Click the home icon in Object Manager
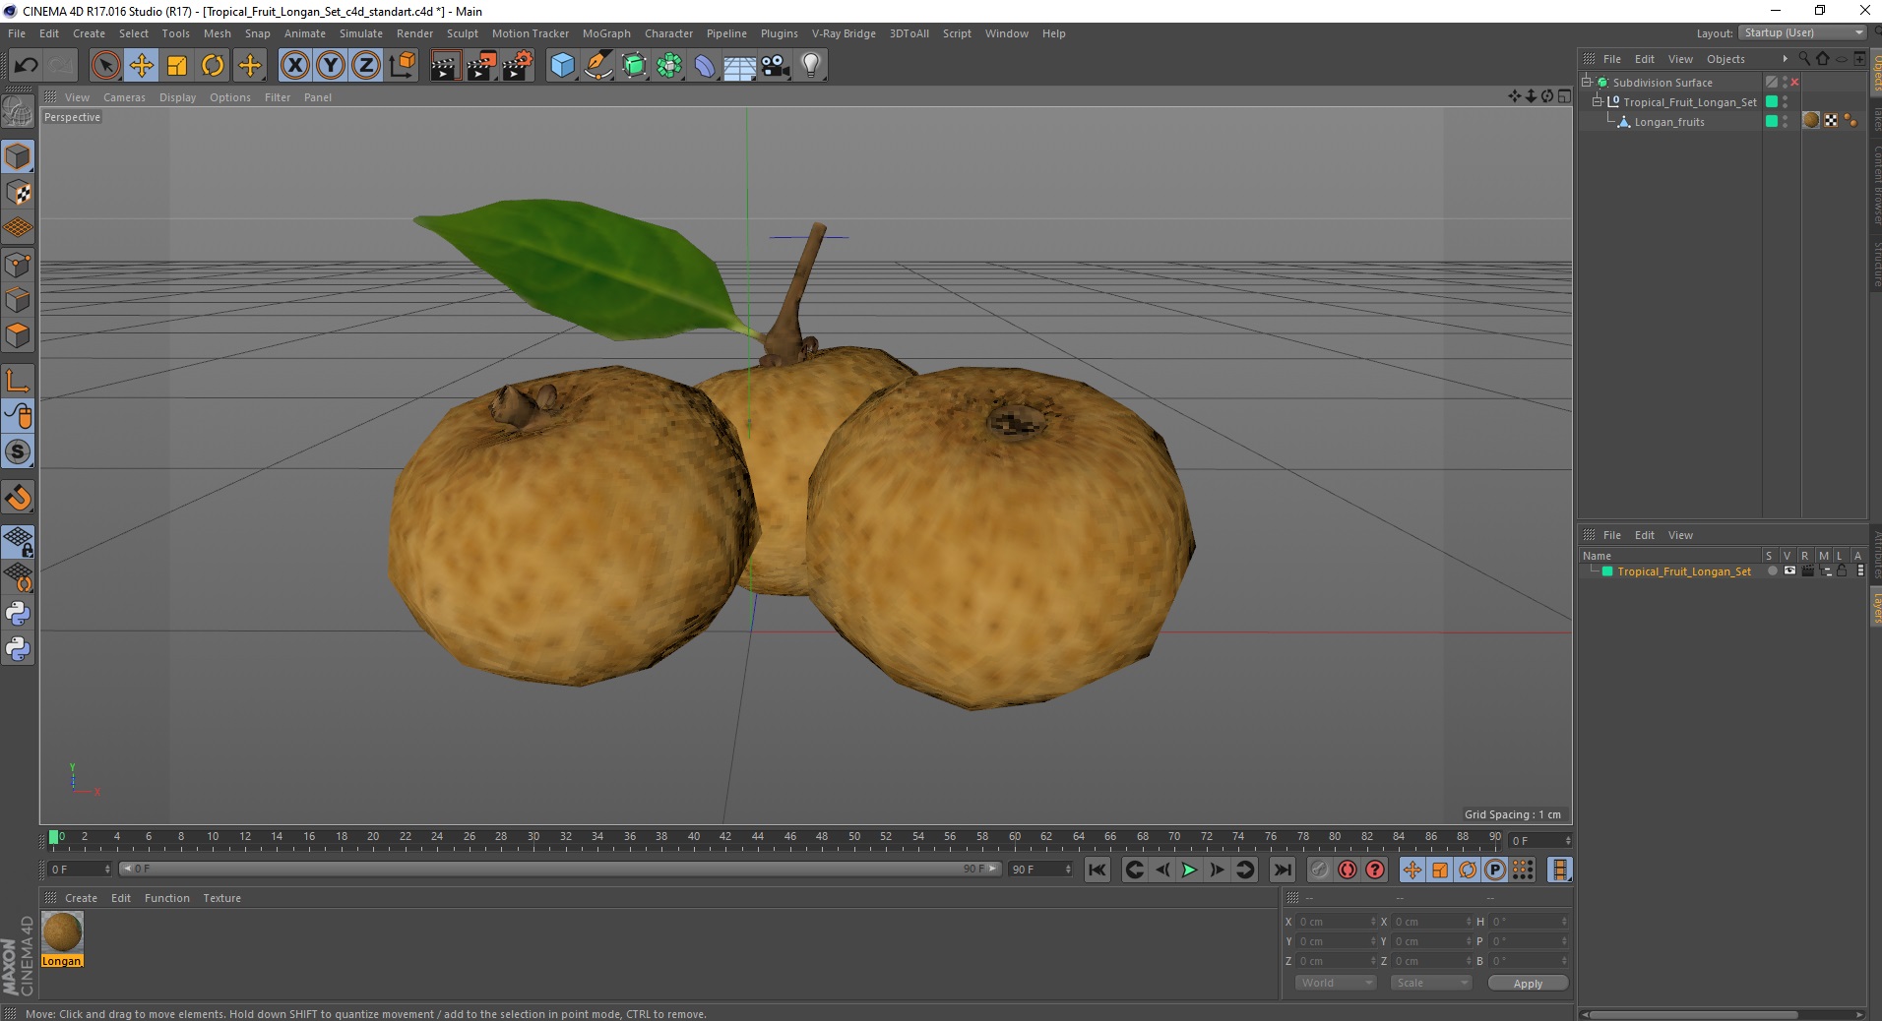The width and height of the screenshot is (1882, 1021). point(1822,59)
